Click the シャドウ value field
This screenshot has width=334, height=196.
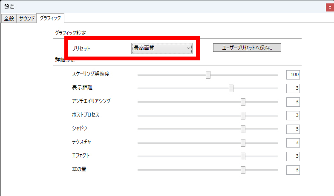click(x=293, y=129)
